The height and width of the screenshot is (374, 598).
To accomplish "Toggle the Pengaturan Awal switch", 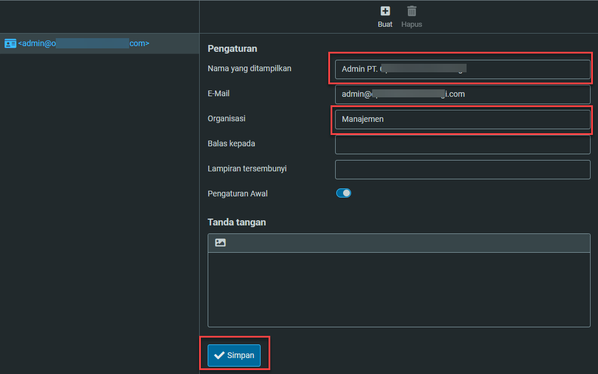I will coord(344,193).
